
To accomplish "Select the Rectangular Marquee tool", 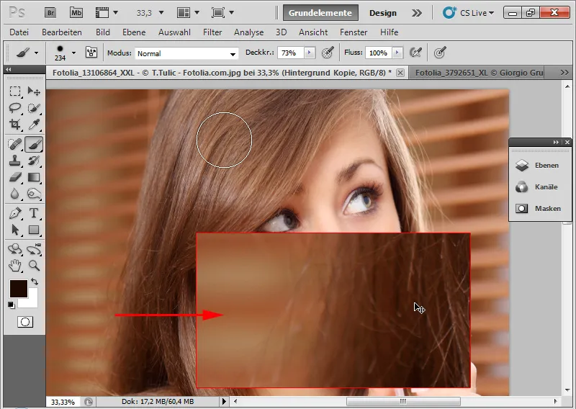I will point(14,91).
